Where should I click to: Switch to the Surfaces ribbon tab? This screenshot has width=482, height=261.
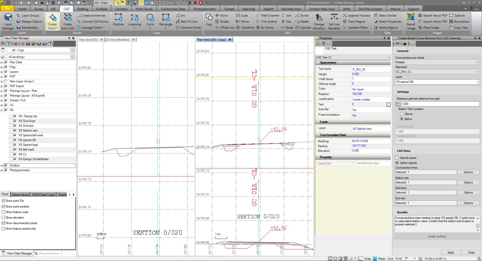tap(101, 9)
